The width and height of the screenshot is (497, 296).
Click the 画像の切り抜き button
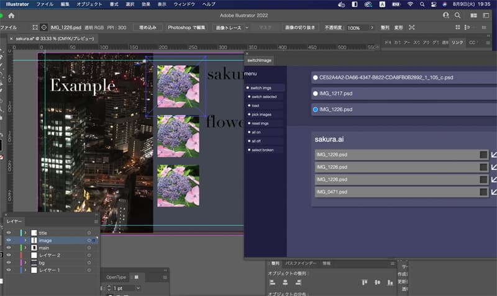(x=300, y=27)
